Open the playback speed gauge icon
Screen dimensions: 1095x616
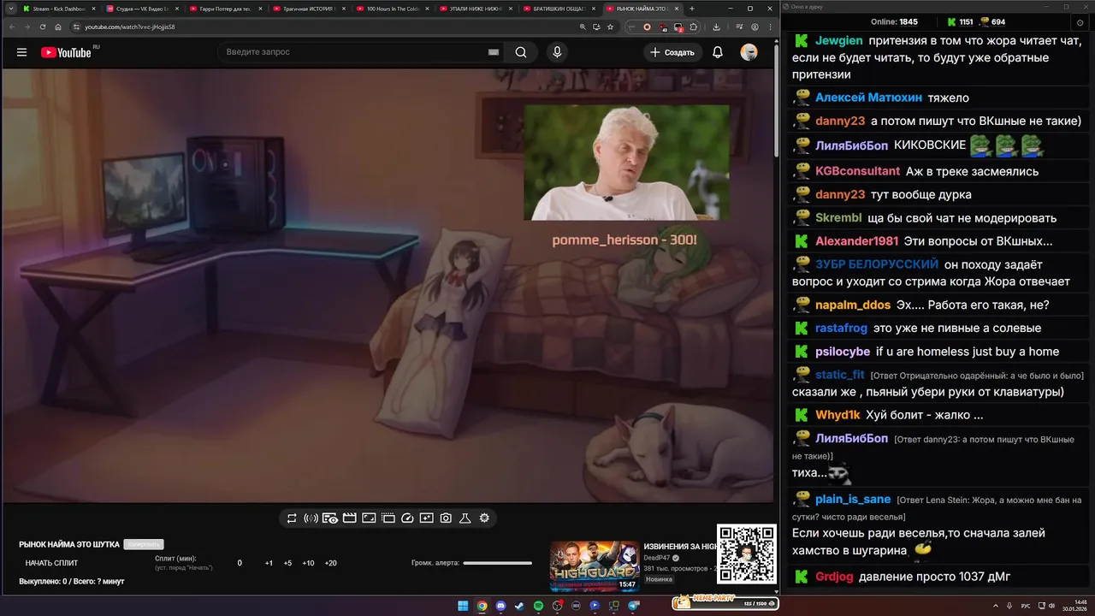[x=407, y=518]
